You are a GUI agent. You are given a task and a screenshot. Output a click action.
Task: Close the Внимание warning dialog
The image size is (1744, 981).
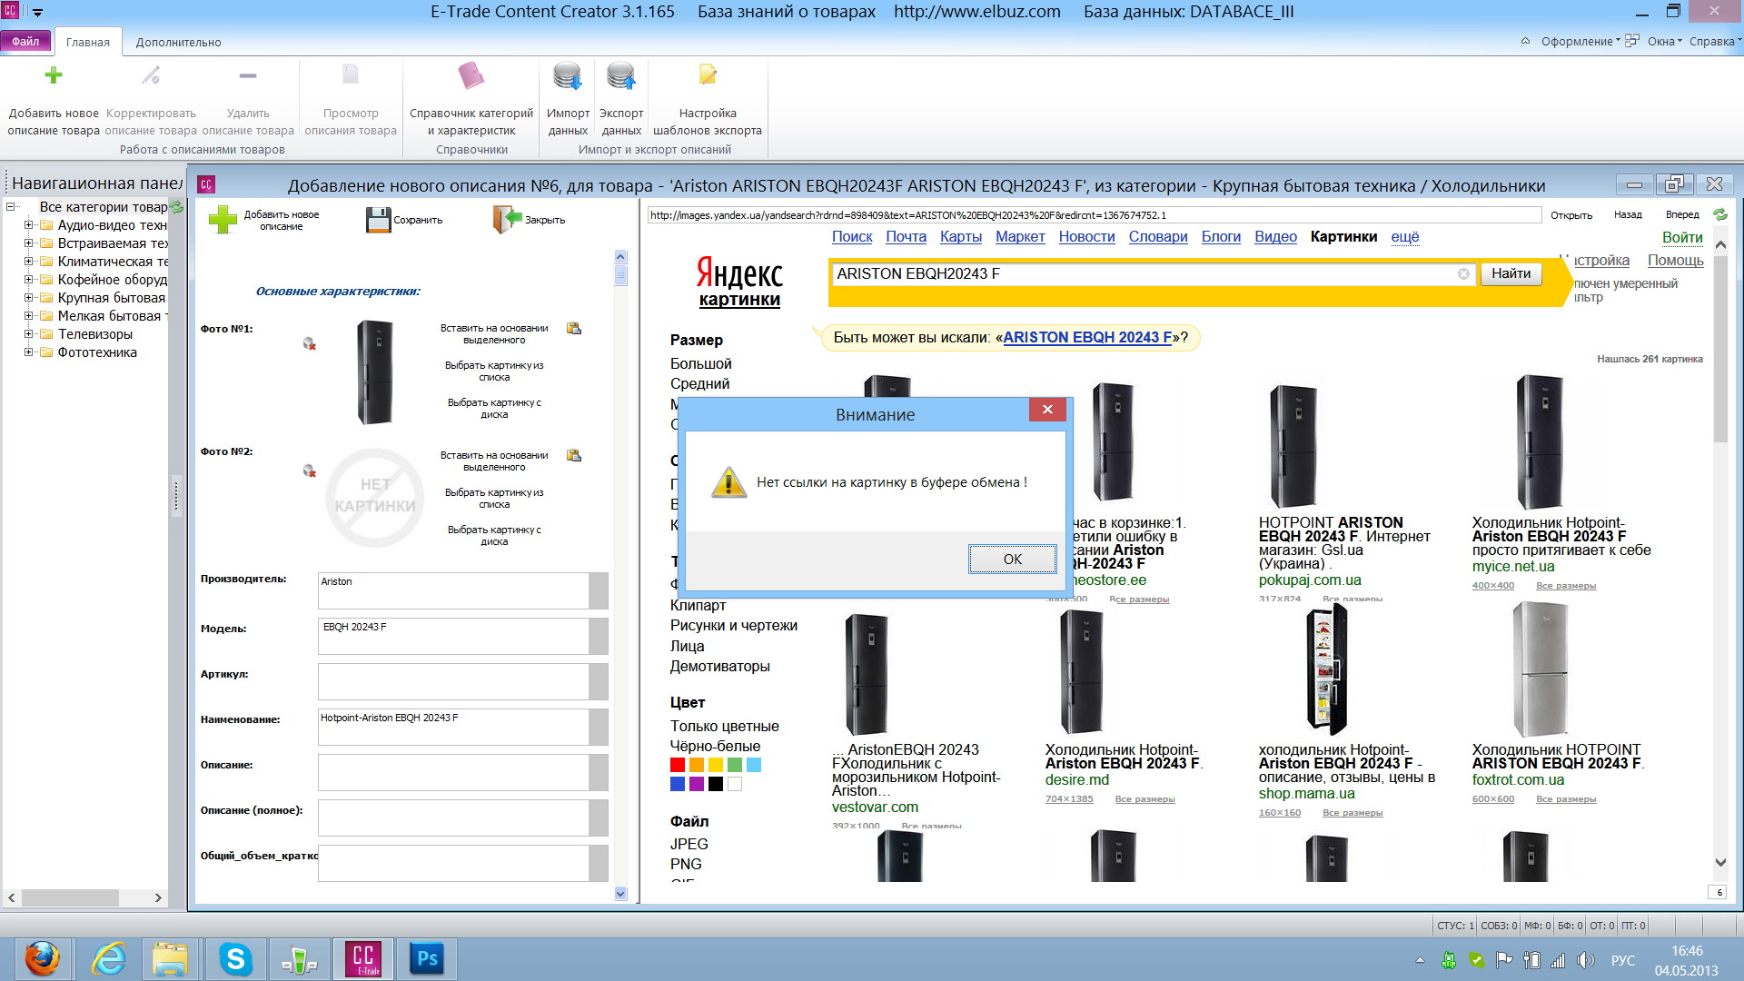(1047, 410)
